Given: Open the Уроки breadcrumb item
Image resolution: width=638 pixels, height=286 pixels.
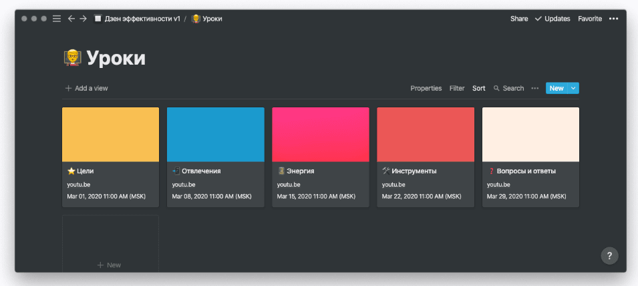Looking at the screenshot, I should click(212, 19).
